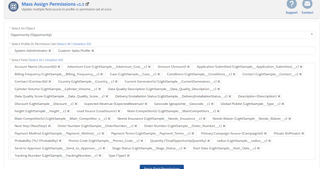322x169 pixels.
Task: Click Unselect All next to fields
Action: (54, 60)
